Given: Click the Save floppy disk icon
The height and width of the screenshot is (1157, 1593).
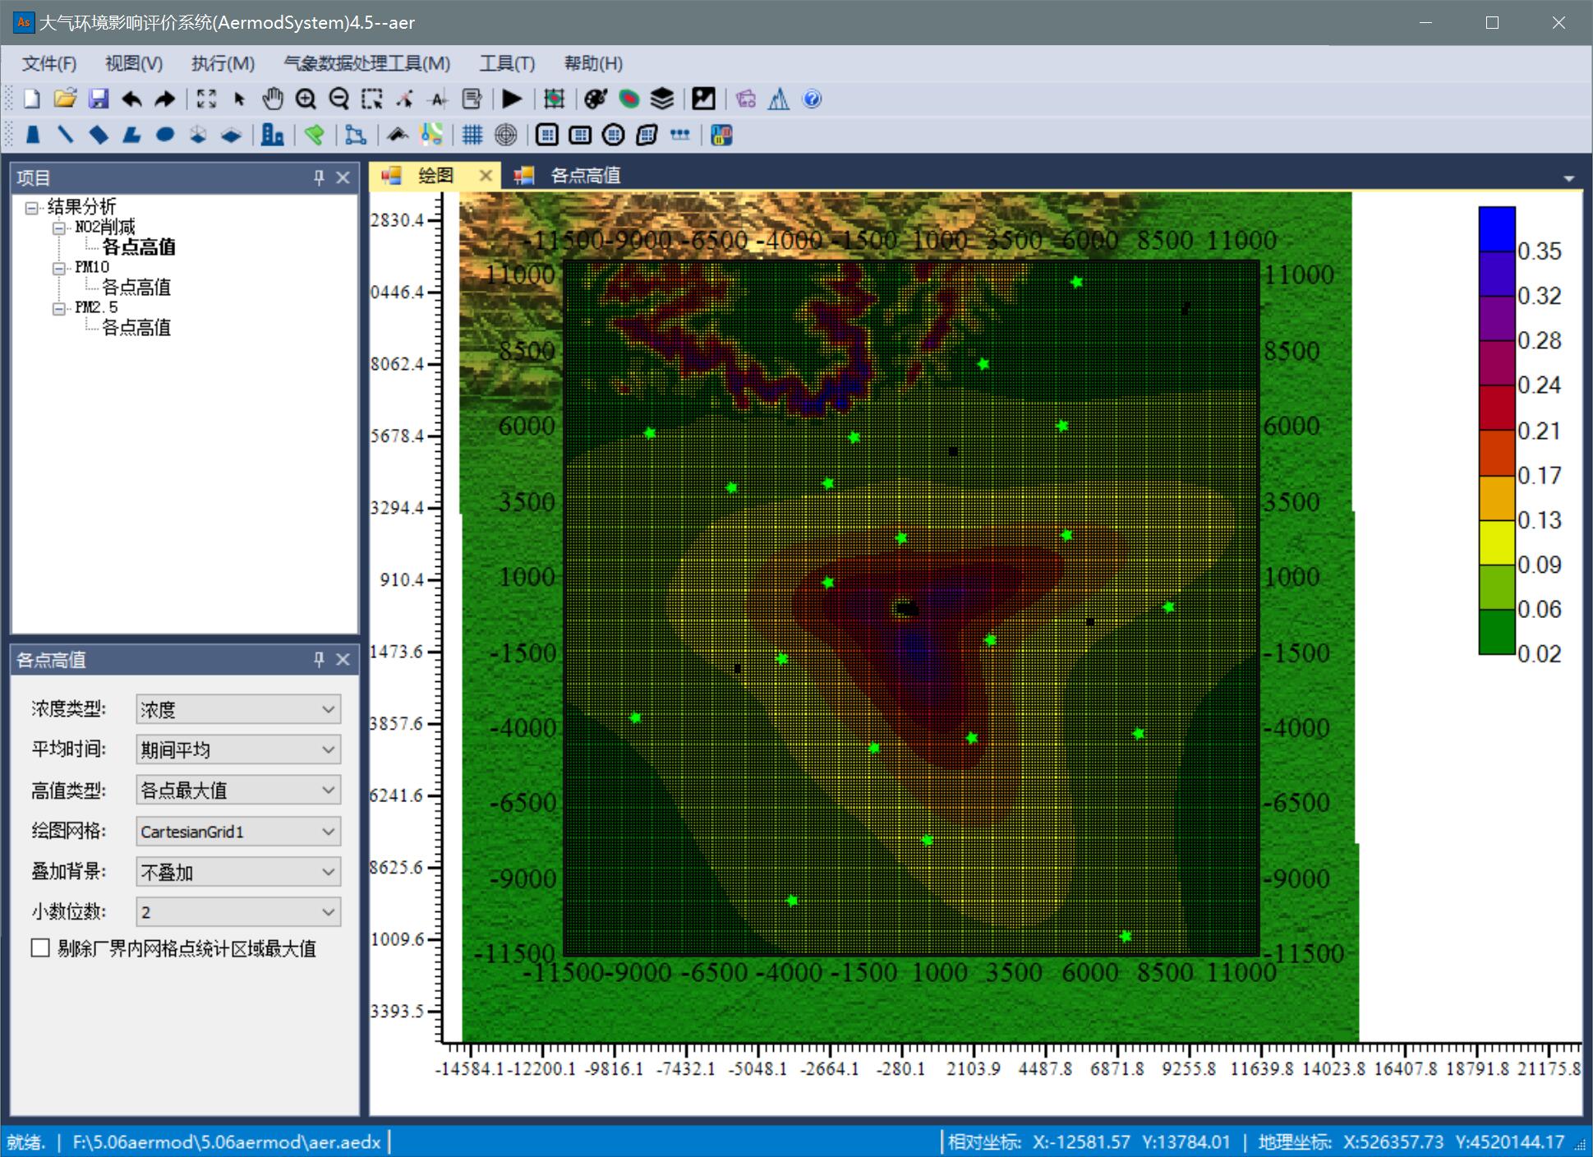Looking at the screenshot, I should pyautogui.click(x=99, y=99).
